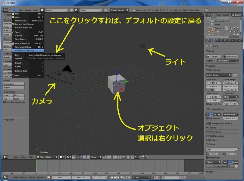244x181 pixels.
Task: Click the Render Image button
Action: point(213,56)
